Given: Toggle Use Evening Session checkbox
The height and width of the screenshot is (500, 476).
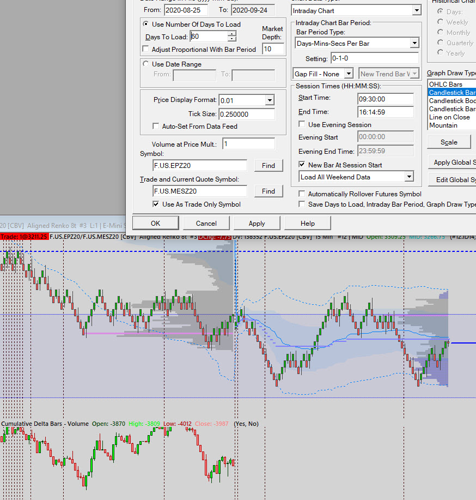Looking at the screenshot, I should (x=302, y=124).
